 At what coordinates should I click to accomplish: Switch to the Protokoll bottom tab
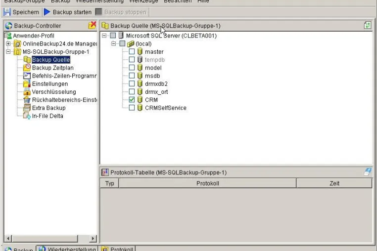(x=117, y=249)
